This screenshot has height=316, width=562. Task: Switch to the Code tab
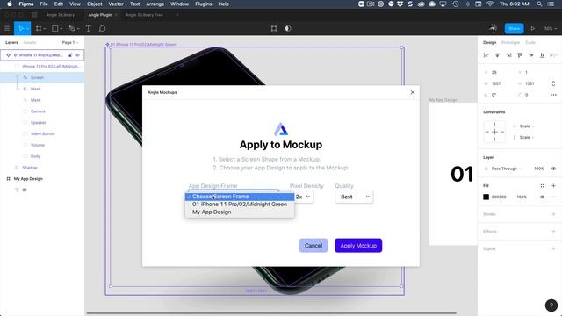530,43
